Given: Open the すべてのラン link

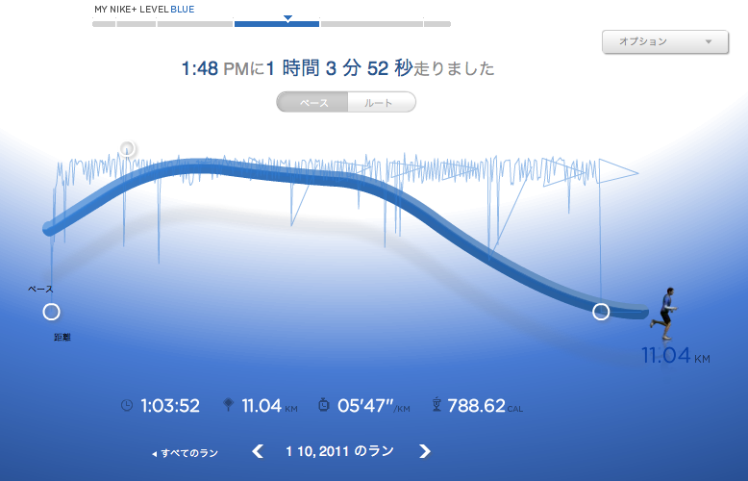Looking at the screenshot, I should click(186, 453).
